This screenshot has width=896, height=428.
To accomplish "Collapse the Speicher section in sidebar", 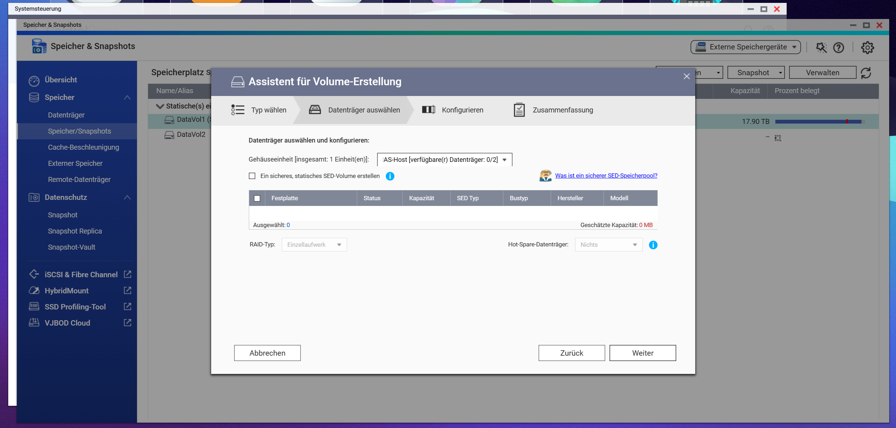I will [127, 97].
